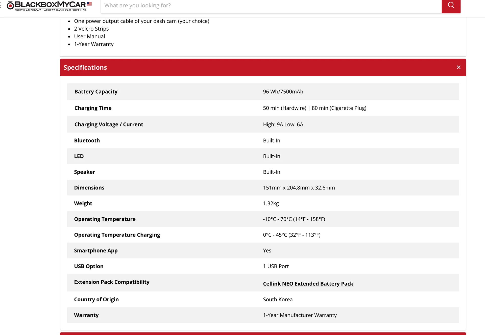Image resolution: width=485 pixels, height=335 pixels.
Task: Click the 'Built-In' value in Bluetooth row
Action: [x=272, y=140]
